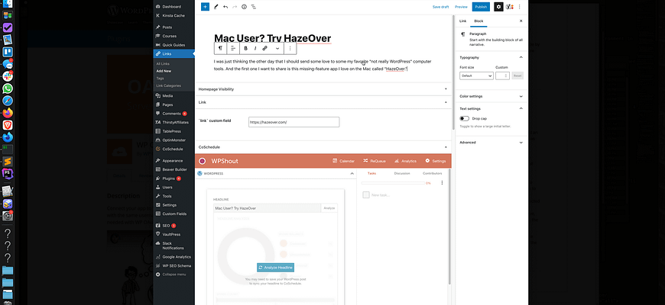Open PhpStorm from the macOS dock
Screen dimensions: 665x305
[x=8, y=173]
